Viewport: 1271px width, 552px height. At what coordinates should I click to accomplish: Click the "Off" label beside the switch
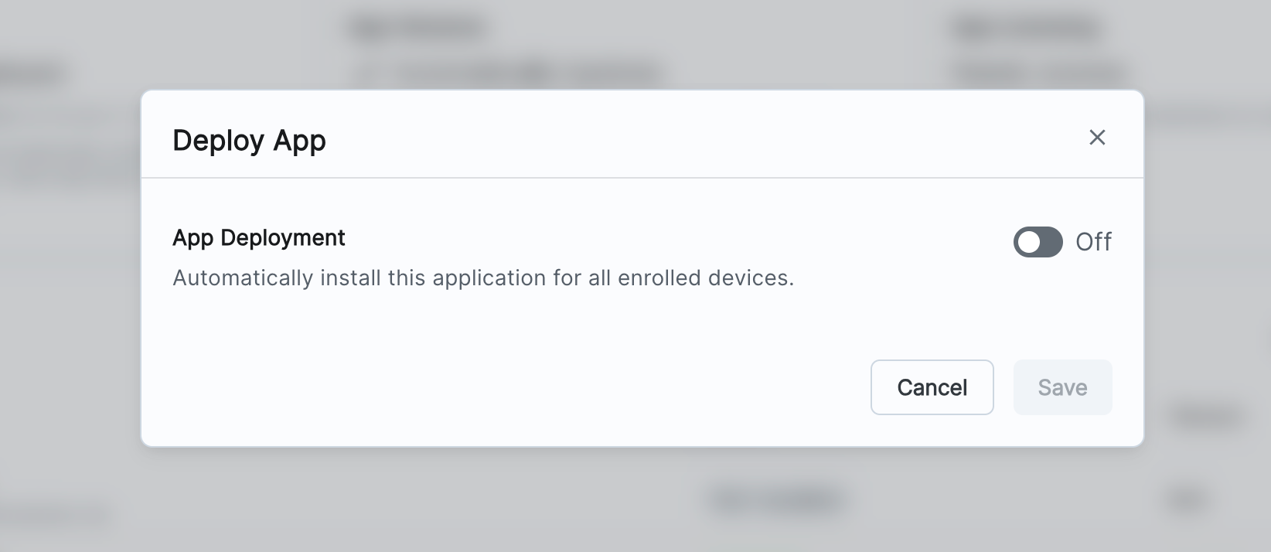click(1093, 242)
